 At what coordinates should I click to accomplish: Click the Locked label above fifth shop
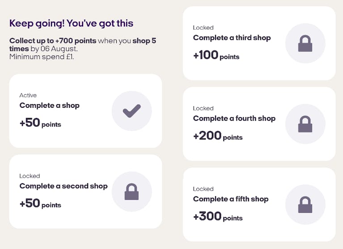[203, 189]
